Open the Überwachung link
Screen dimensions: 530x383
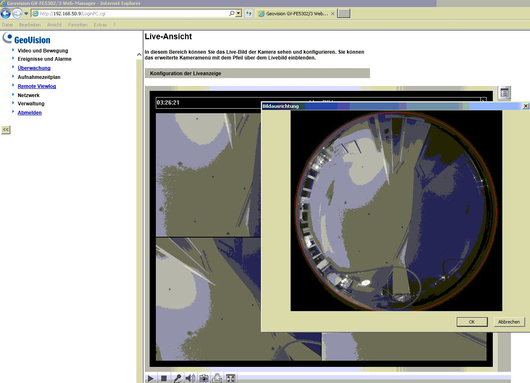(34, 68)
